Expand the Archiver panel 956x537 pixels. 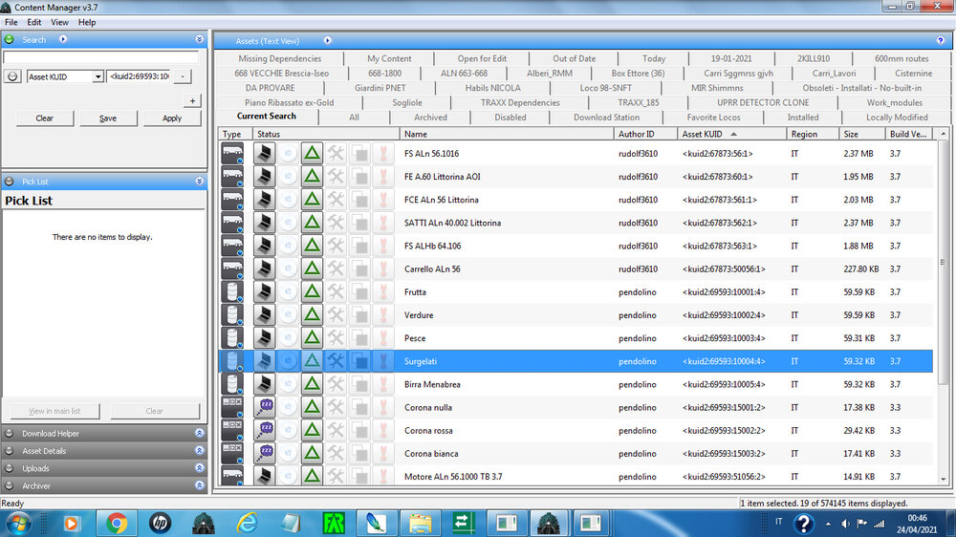click(x=200, y=485)
